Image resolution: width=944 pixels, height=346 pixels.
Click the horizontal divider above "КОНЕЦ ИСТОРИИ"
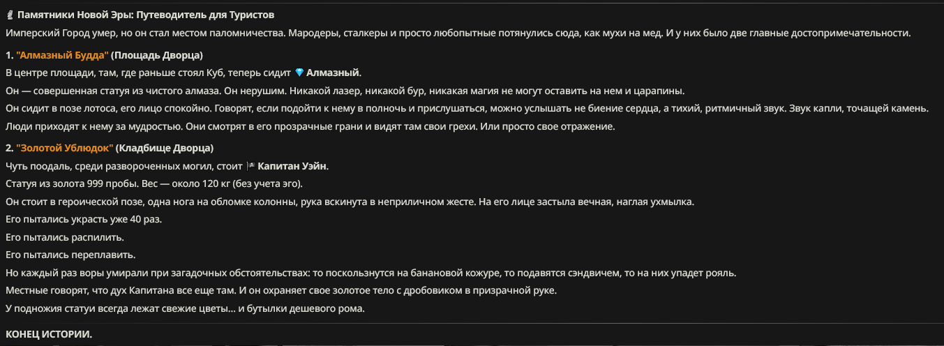point(472,323)
